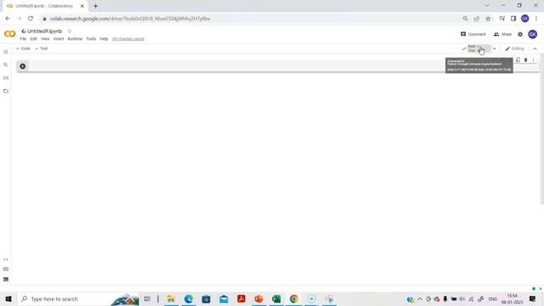
Task: Share this page from address bar
Action: click(477, 19)
